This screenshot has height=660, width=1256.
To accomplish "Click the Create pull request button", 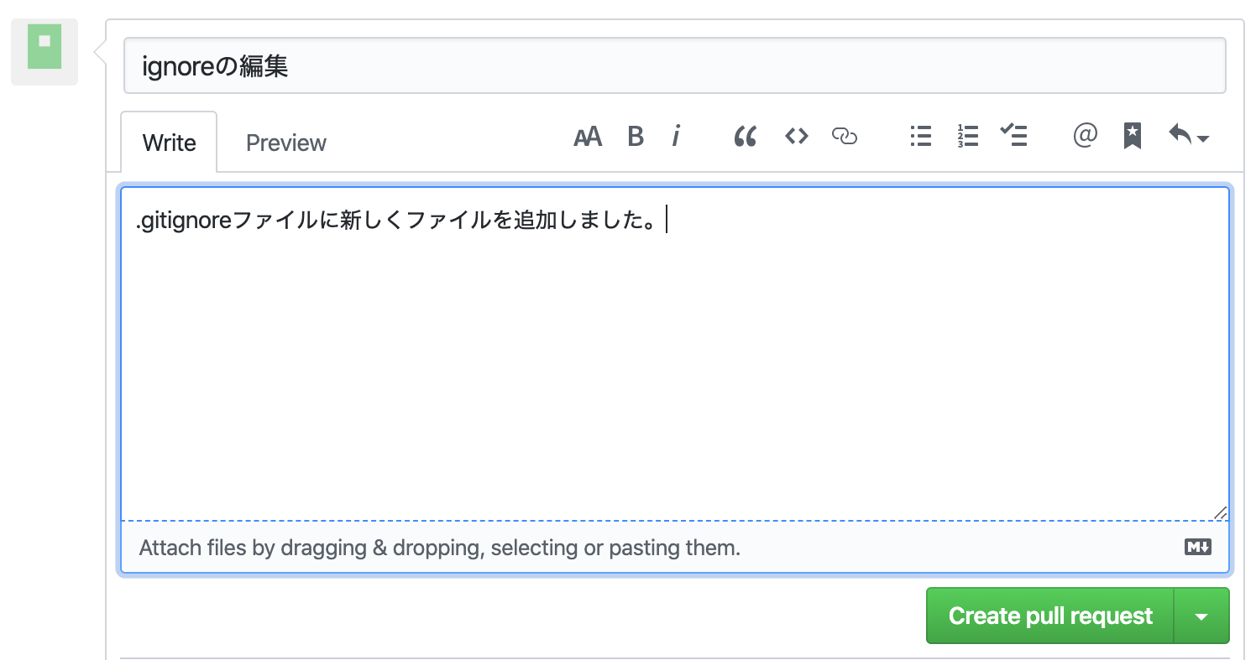I will tap(1049, 616).
